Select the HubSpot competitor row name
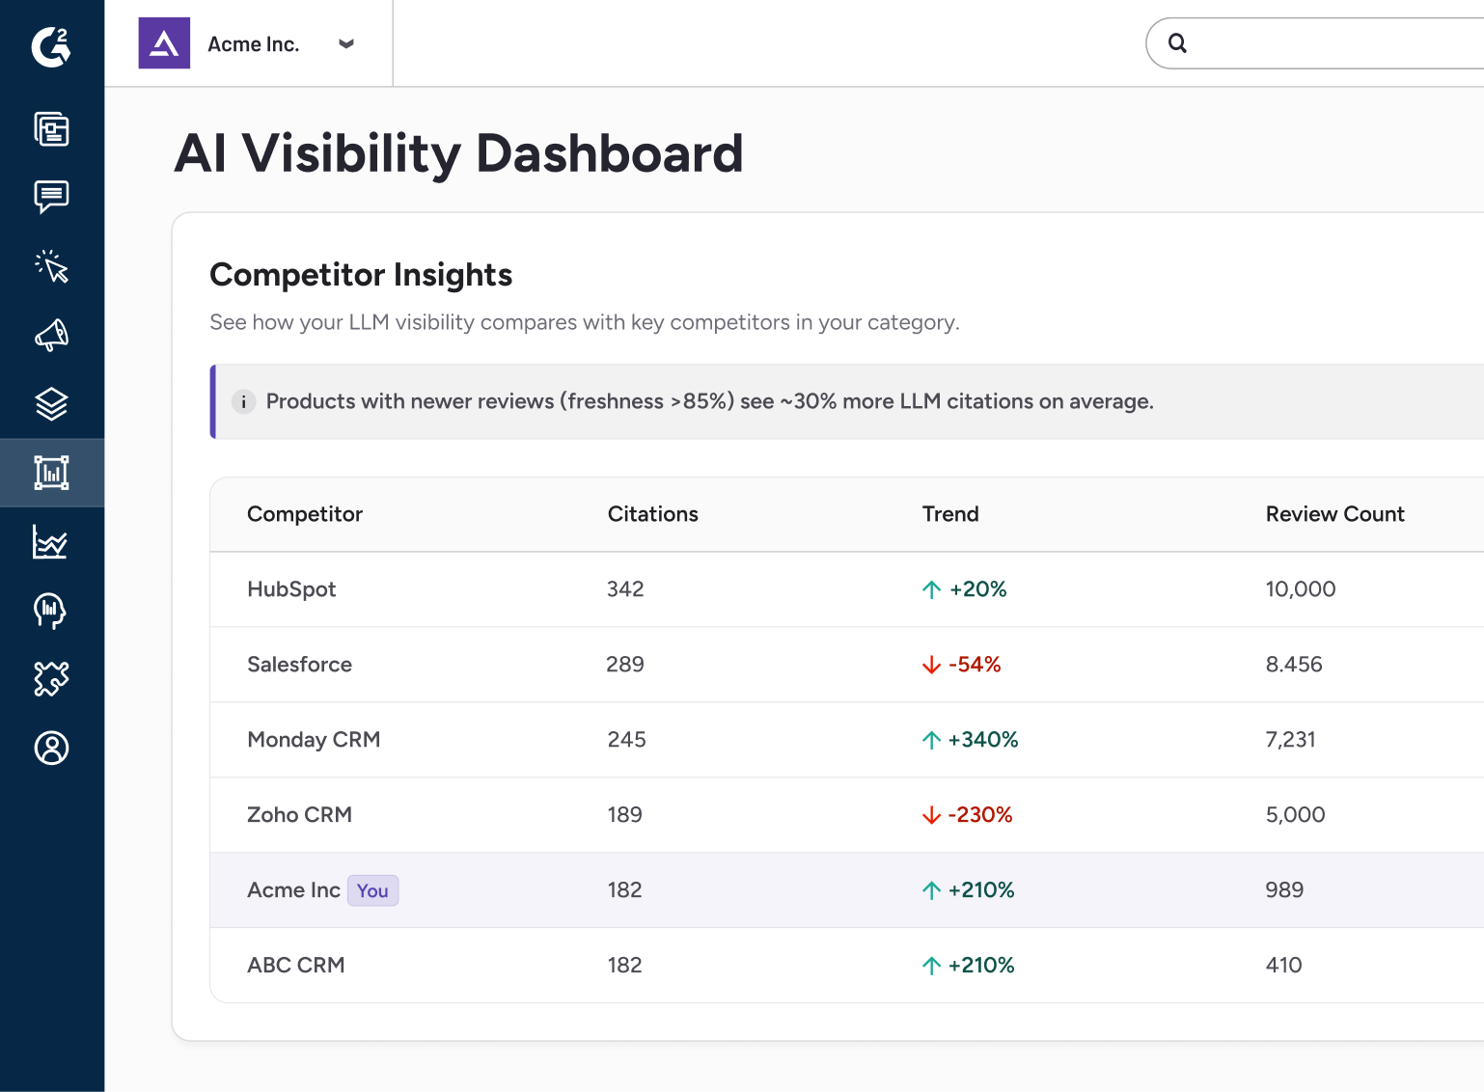 291,589
